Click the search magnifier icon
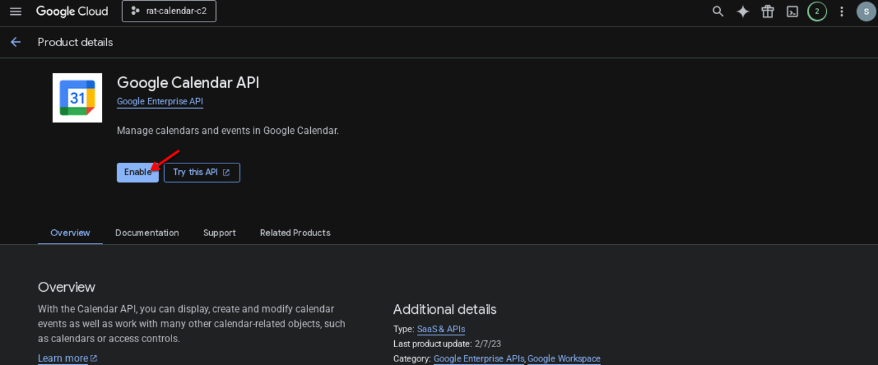 (718, 12)
